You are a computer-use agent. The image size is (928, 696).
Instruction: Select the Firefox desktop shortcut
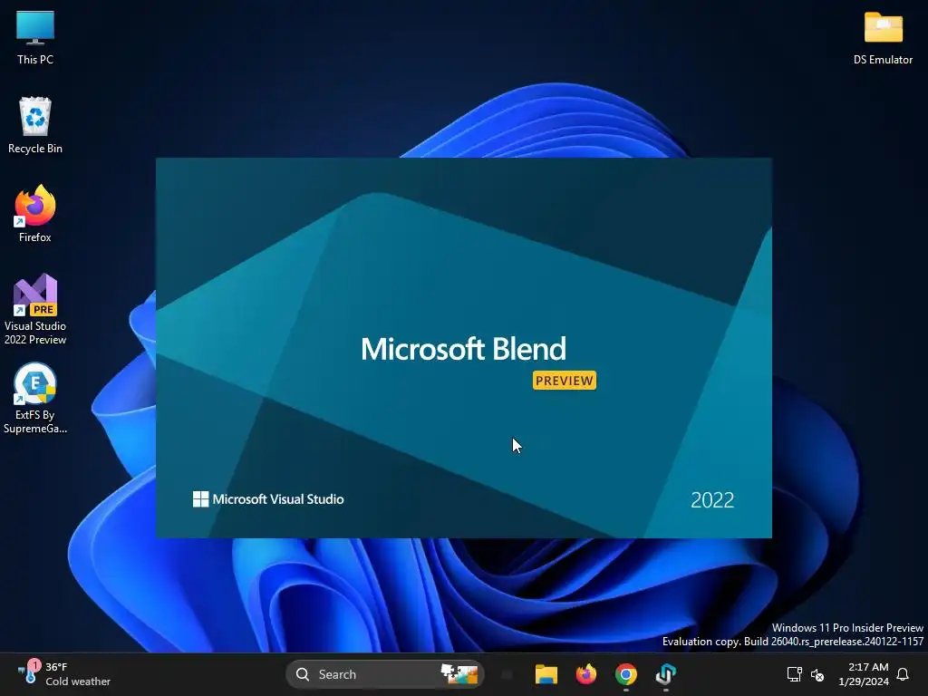(x=35, y=214)
